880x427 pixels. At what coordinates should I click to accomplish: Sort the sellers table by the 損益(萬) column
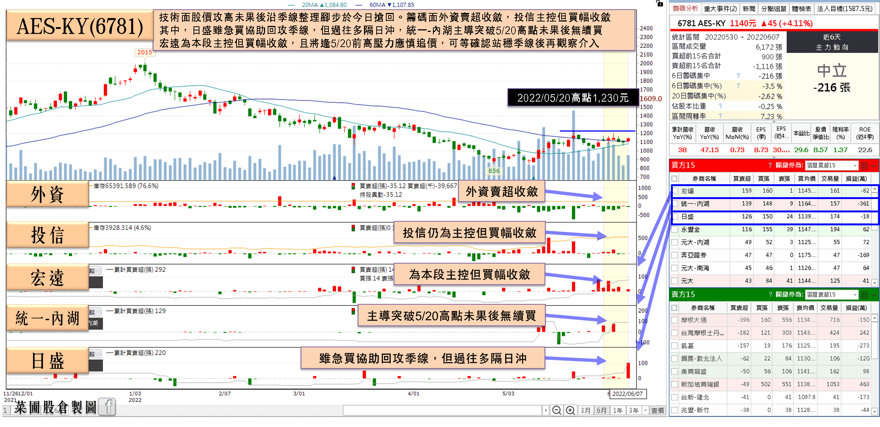click(856, 308)
